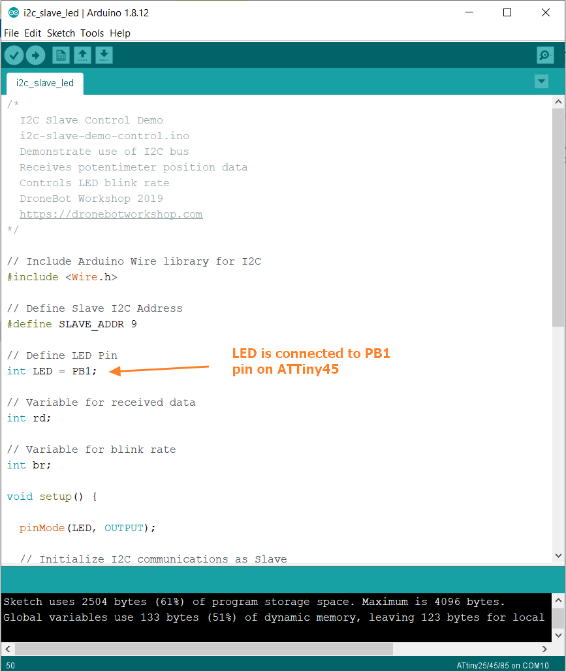Click the '#include <Wire.h>' line
The height and width of the screenshot is (671, 566).
[62, 277]
